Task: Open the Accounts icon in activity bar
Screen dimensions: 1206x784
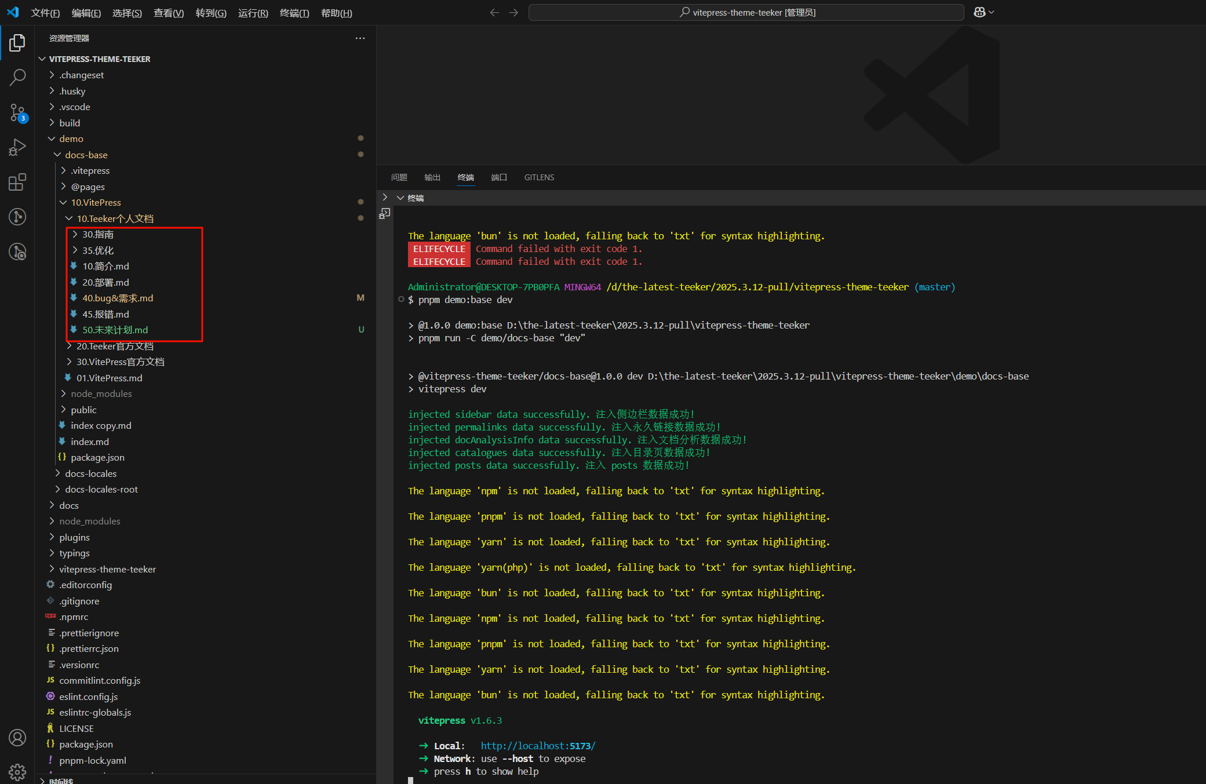Action: 17,738
